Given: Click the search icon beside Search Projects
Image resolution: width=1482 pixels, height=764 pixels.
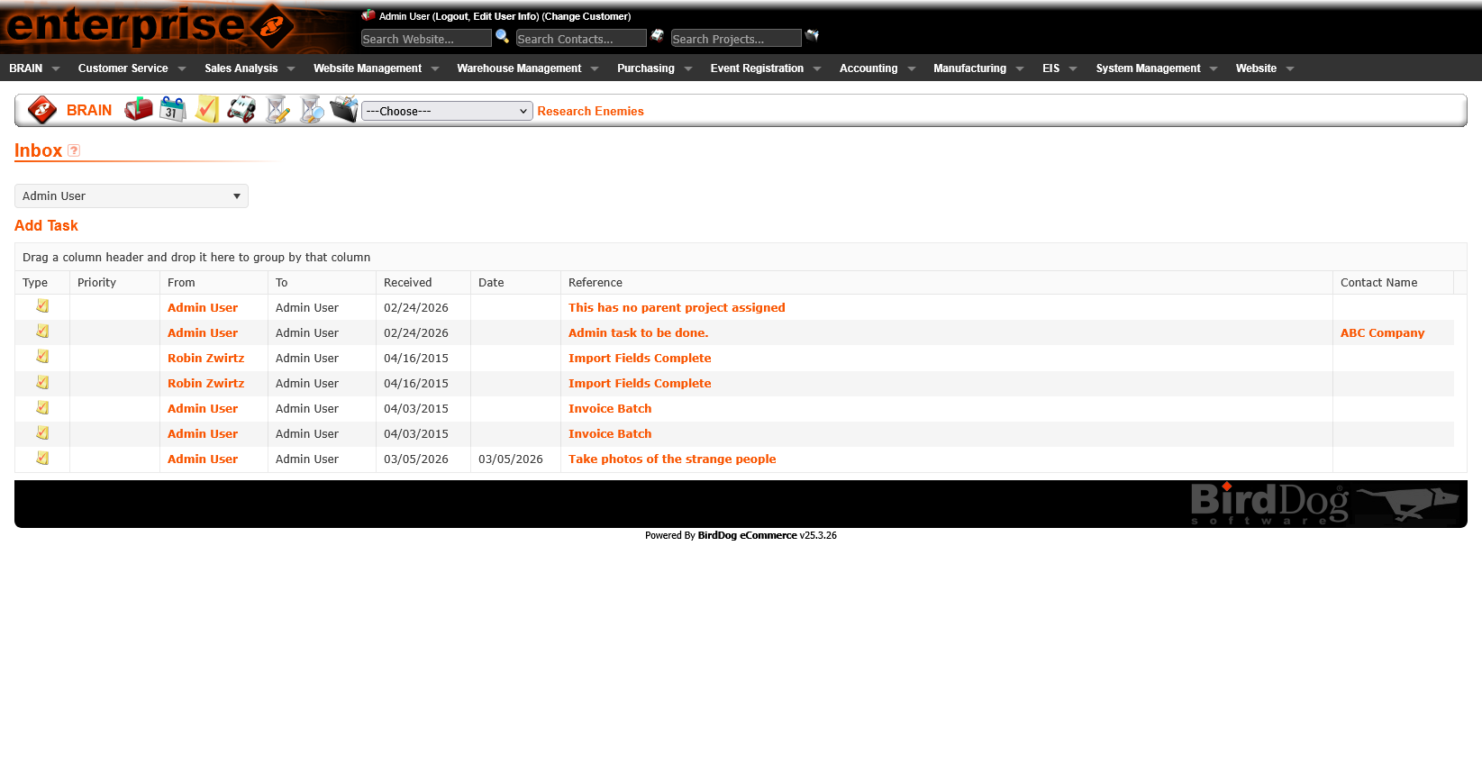Looking at the screenshot, I should tap(812, 36).
